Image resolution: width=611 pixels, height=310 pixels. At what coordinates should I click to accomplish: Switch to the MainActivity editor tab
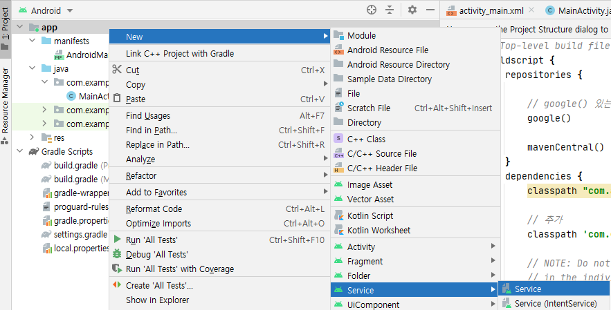click(578, 10)
